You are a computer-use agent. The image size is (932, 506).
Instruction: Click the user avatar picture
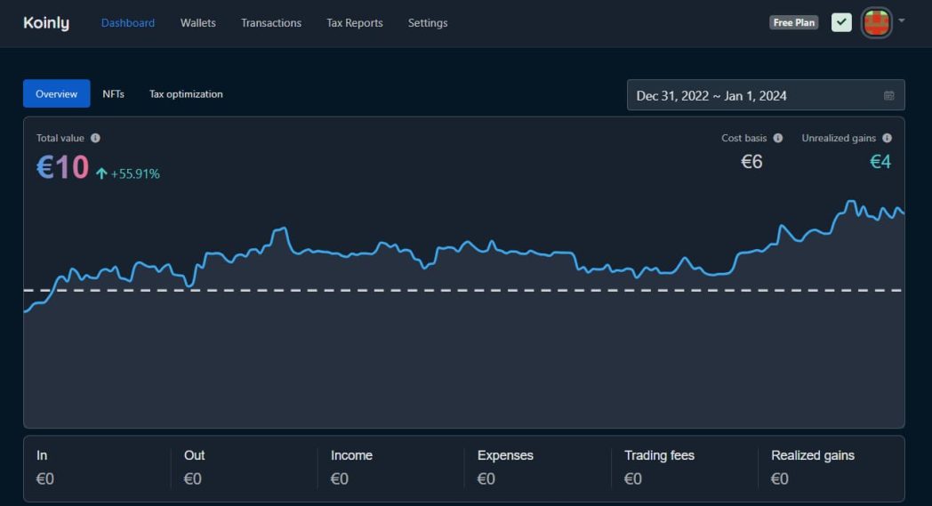876,22
